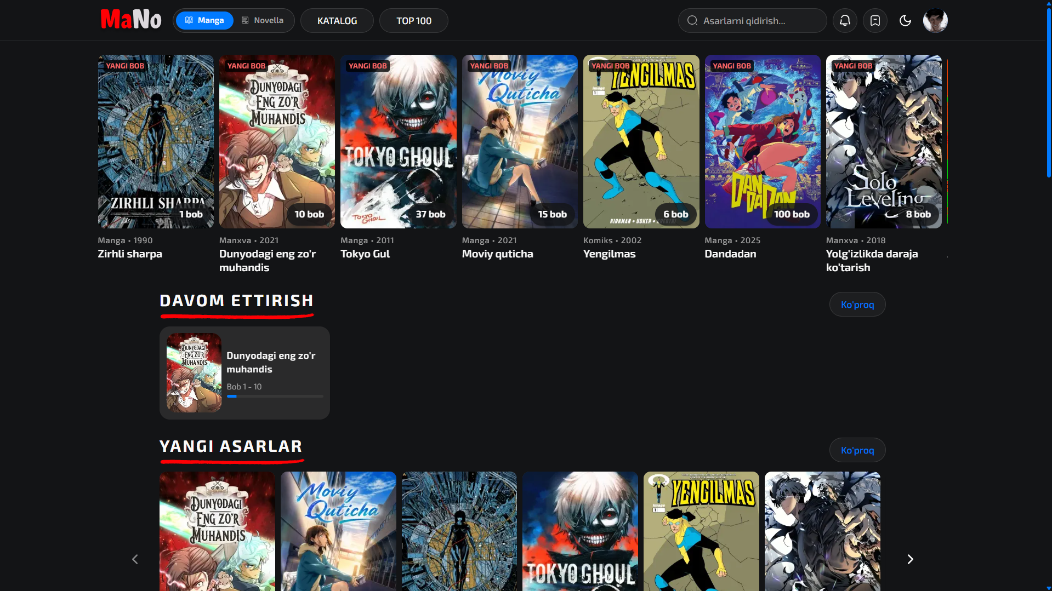Image resolution: width=1052 pixels, height=591 pixels.
Task: Open Moviy Quticha in Yangi asarlar row
Action: [x=338, y=531]
